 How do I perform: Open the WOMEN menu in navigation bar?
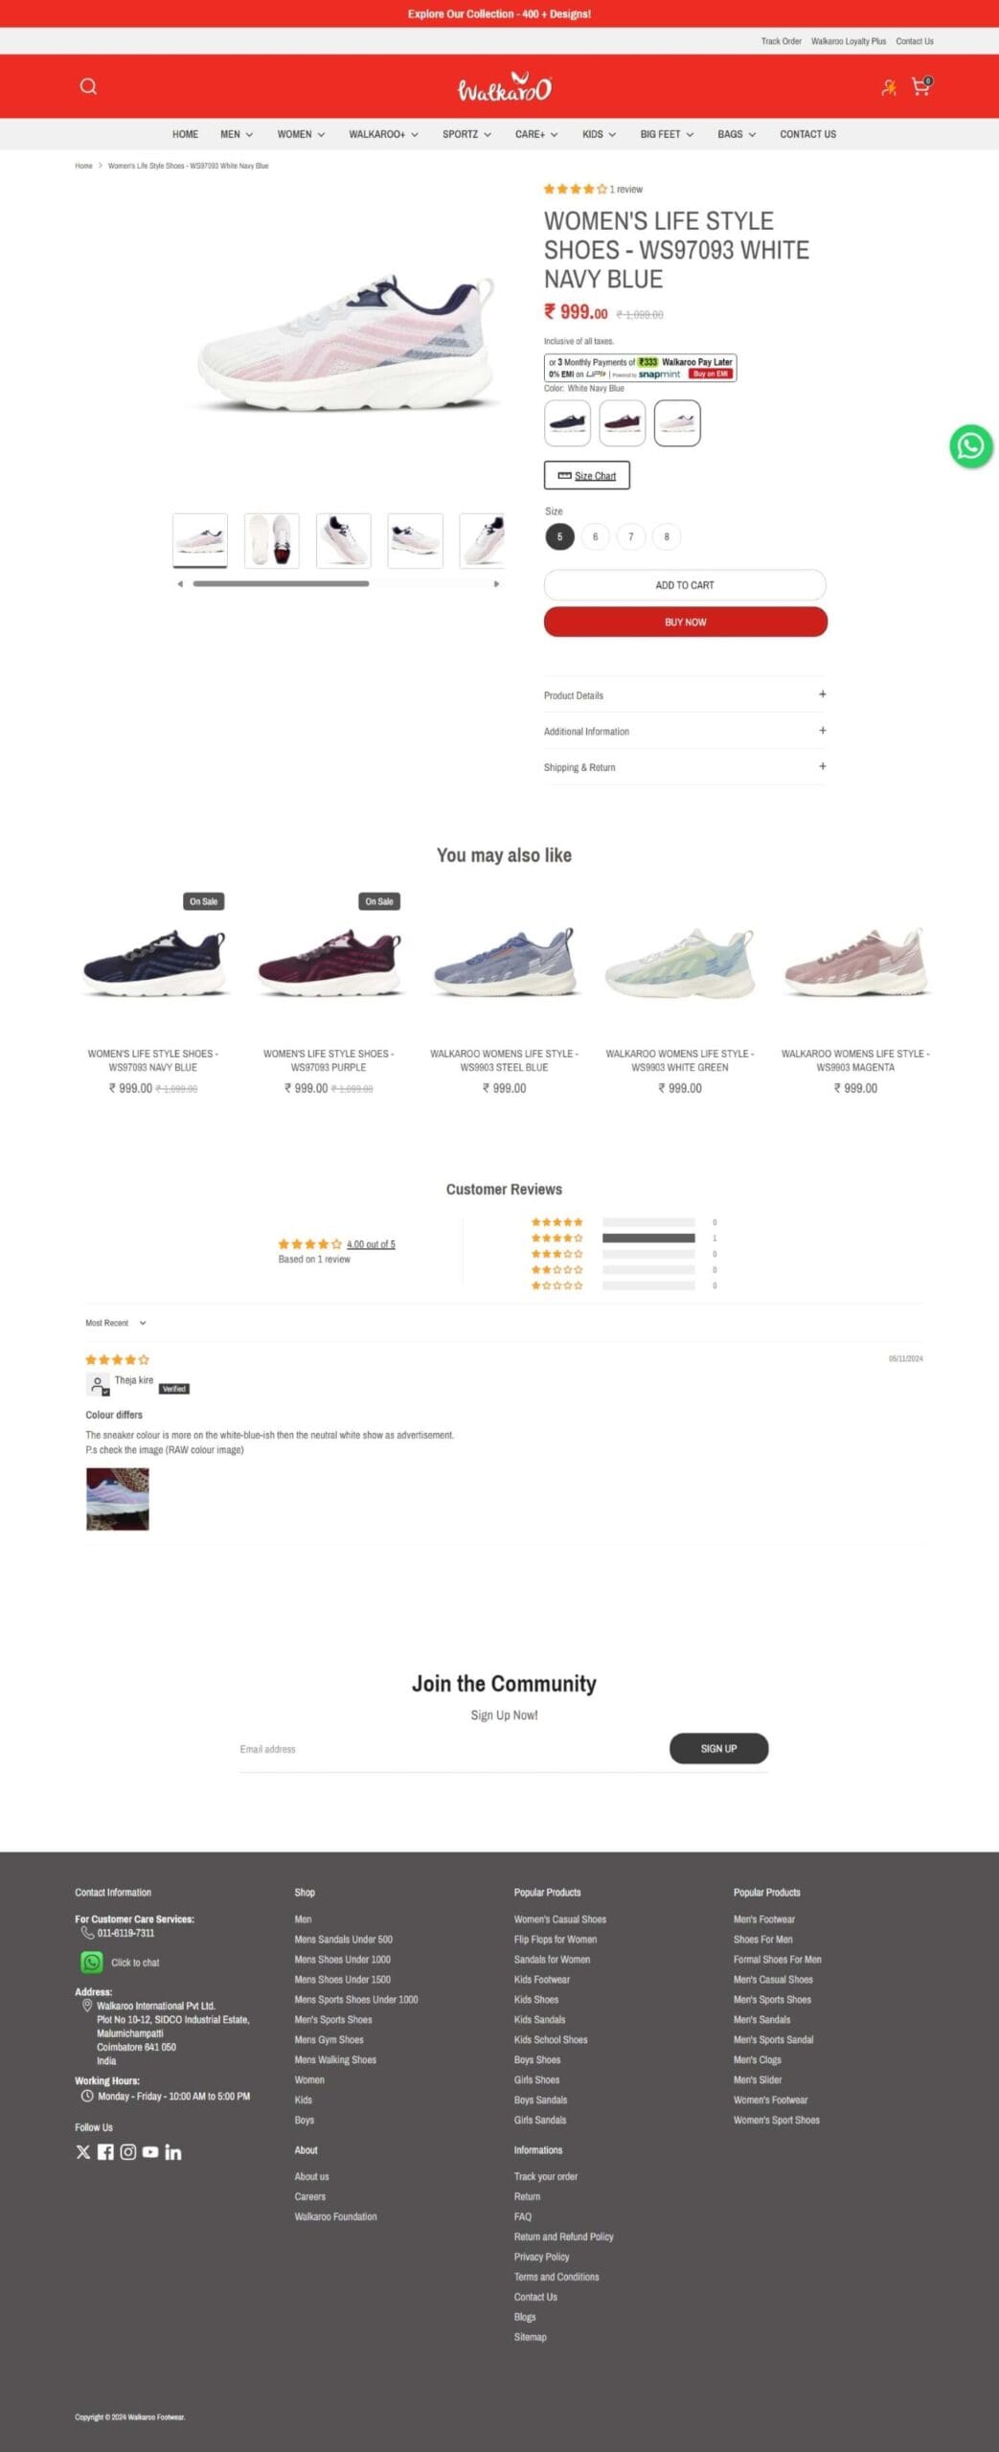(301, 134)
